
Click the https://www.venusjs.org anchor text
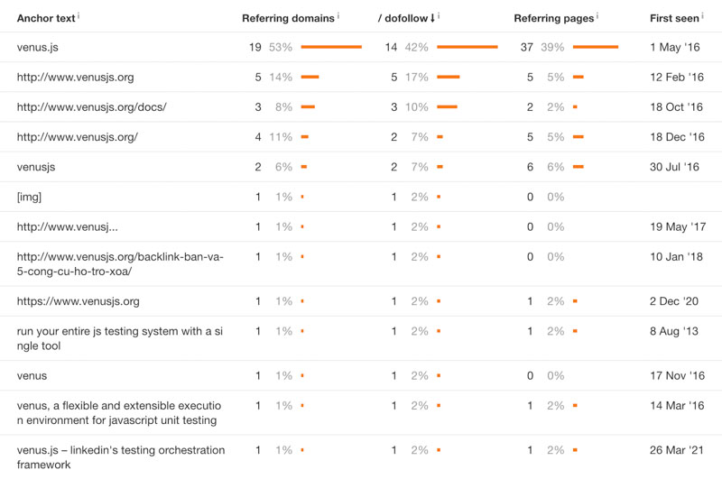[x=79, y=301]
